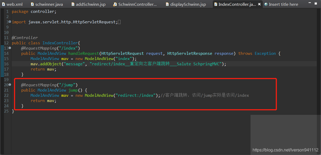The width and height of the screenshot is (321, 155).
Task: Click the HttpServletResponse parameter type
Action: coord(190,54)
